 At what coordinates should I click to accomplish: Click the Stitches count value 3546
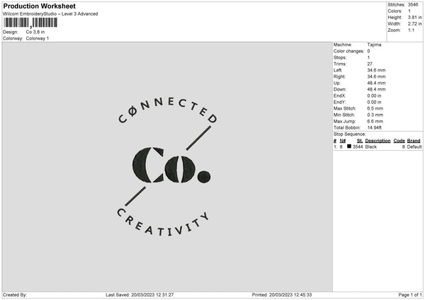413,5
